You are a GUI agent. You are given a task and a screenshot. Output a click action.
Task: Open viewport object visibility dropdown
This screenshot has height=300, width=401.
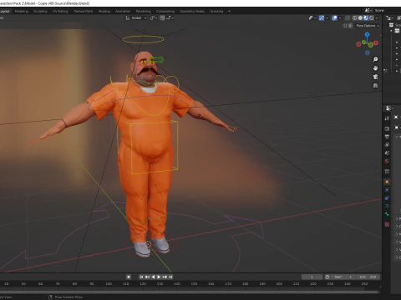coord(312,17)
